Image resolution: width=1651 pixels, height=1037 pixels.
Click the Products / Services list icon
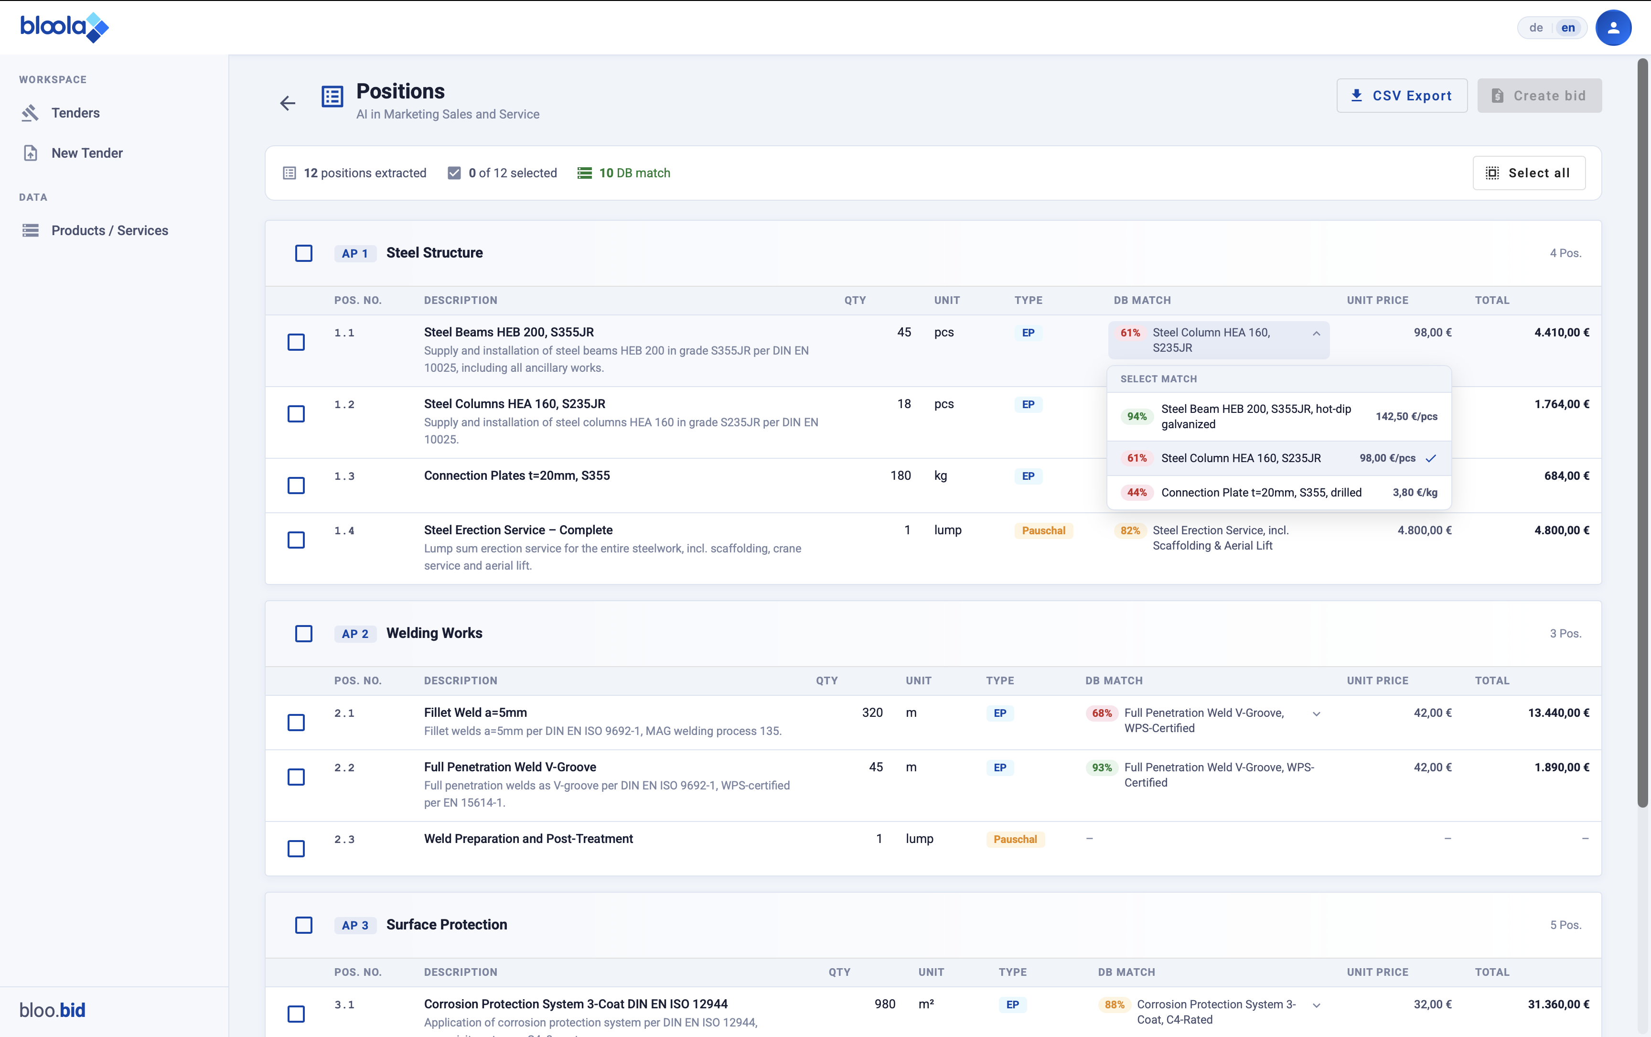30,230
